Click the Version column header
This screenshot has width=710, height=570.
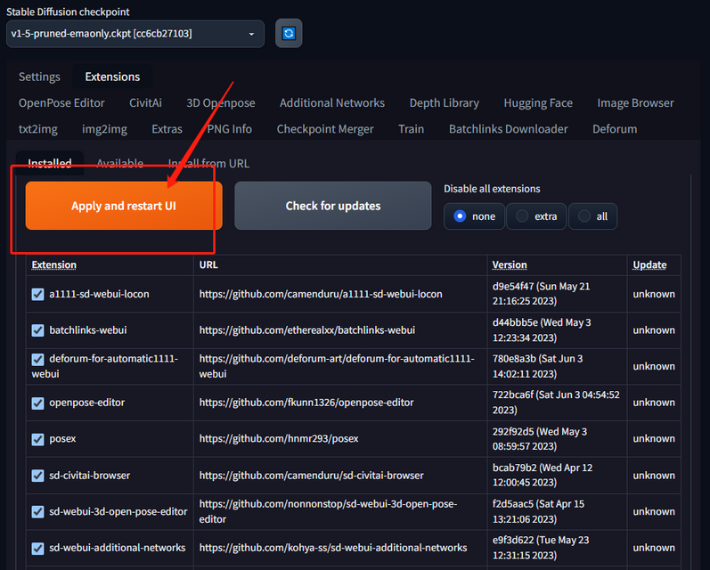[x=510, y=265]
